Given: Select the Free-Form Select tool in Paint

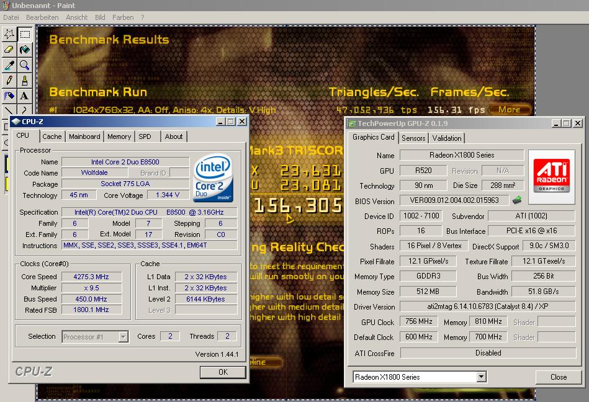Looking at the screenshot, I should point(9,35).
